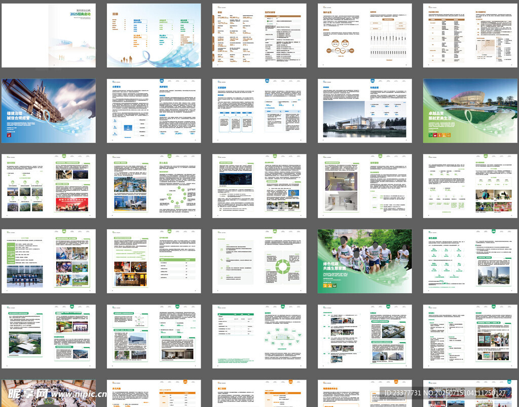
Task: Select the group photo of staff in dark uniforms
Action: [x=25, y=277]
